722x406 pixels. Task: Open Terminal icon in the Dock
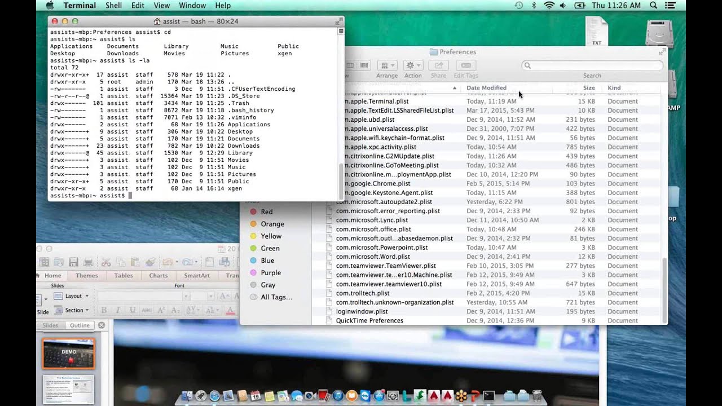click(489, 396)
